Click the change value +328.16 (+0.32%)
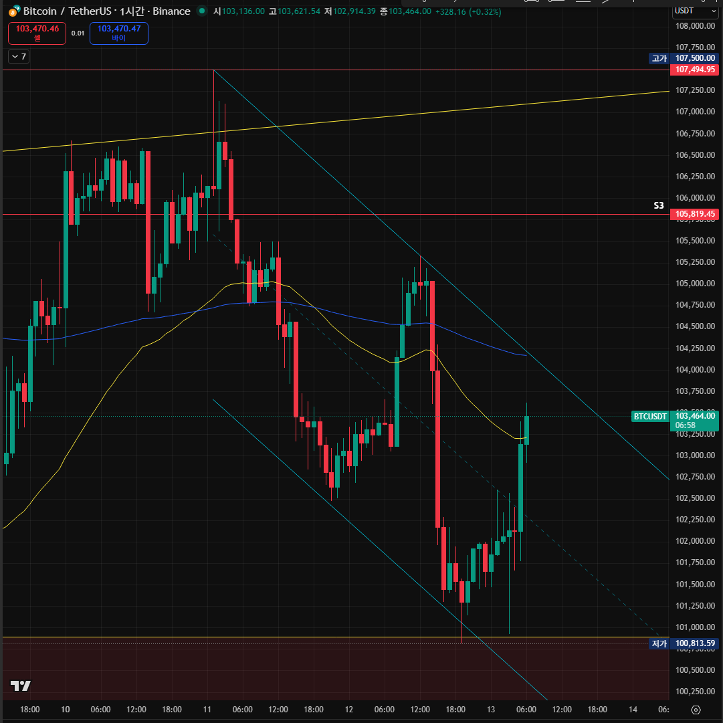This screenshot has height=723, width=723. click(x=468, y=11)
